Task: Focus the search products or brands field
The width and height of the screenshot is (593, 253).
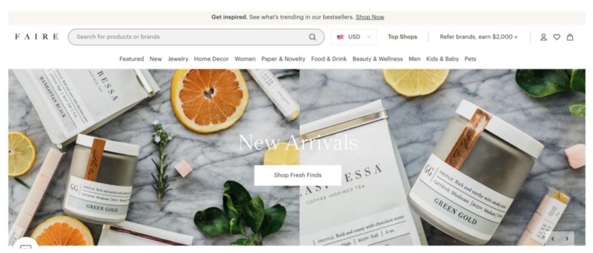Action: pos(196,37)
